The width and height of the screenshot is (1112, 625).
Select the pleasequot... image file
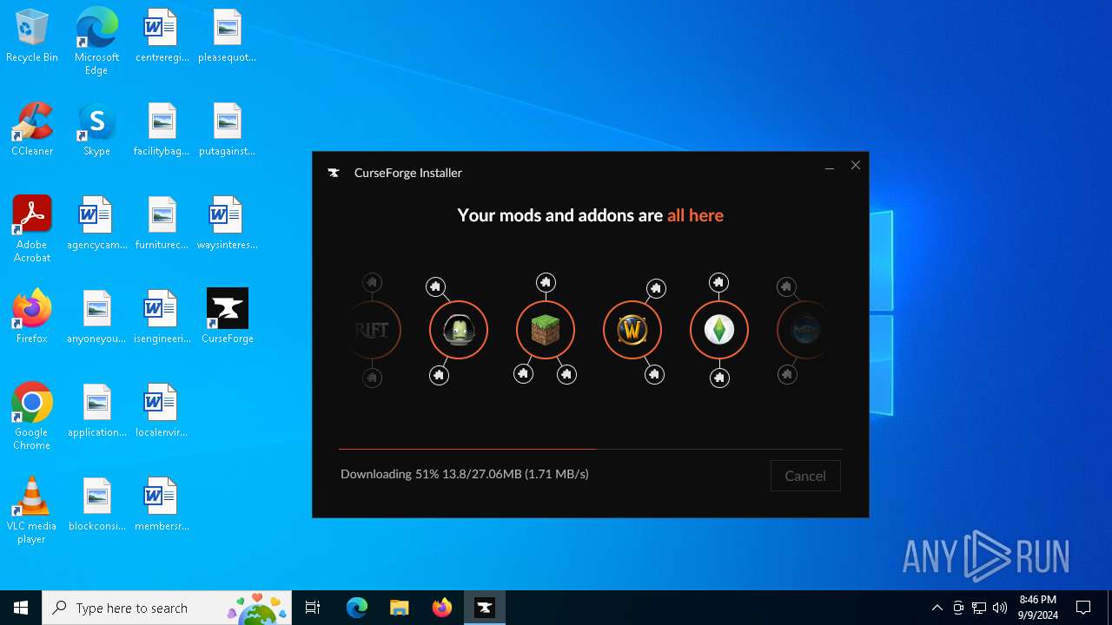coord(228,36)
